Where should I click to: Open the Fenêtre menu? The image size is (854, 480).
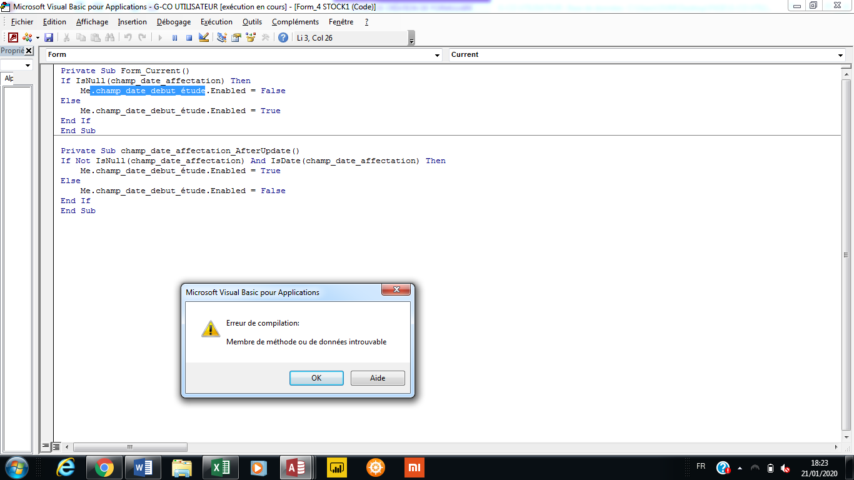click(x=341, y=22)
